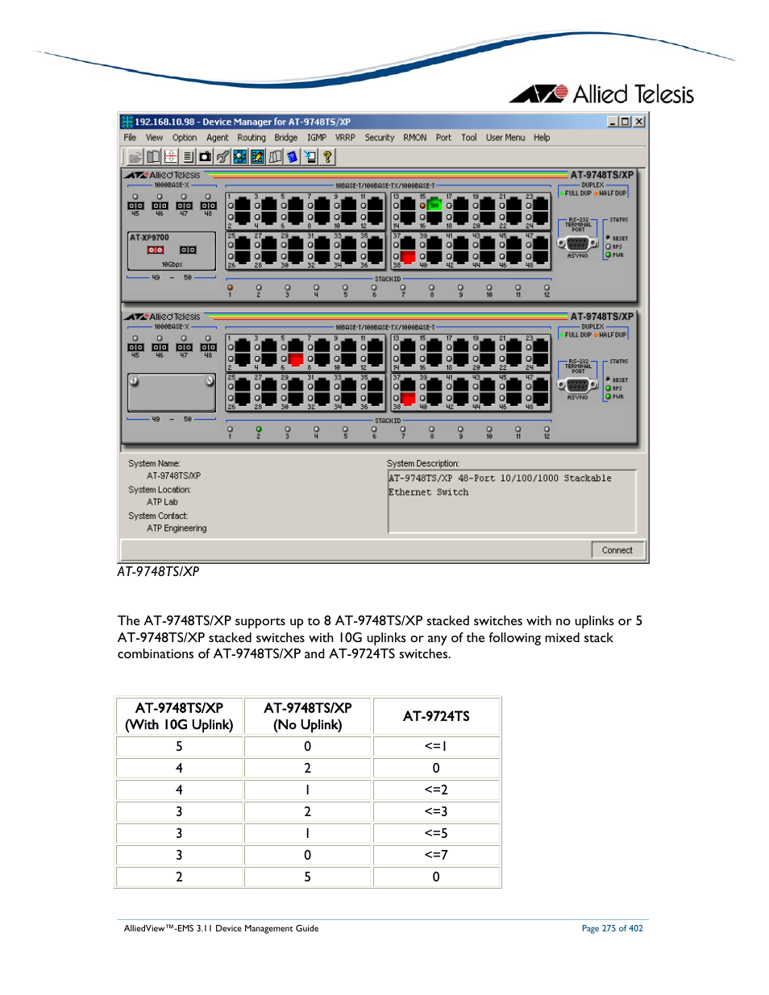The height and width of the screenshot is (995, 769).
Task: Close the Device Manager window
Action: 639,122
